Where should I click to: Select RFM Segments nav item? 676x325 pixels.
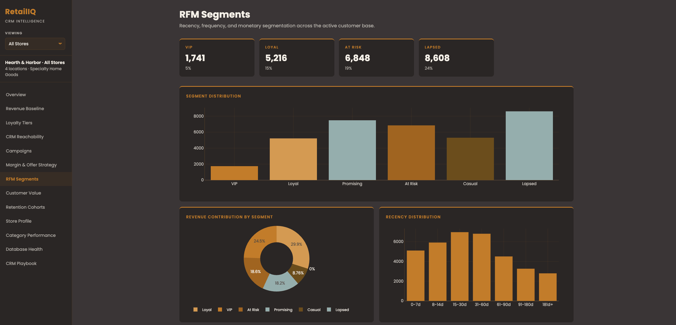coord(36,179)
